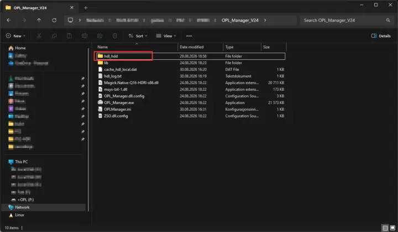Toggle the Details pane button
Image resolution: width=398 pixels, height=232 pixels.
381,36
